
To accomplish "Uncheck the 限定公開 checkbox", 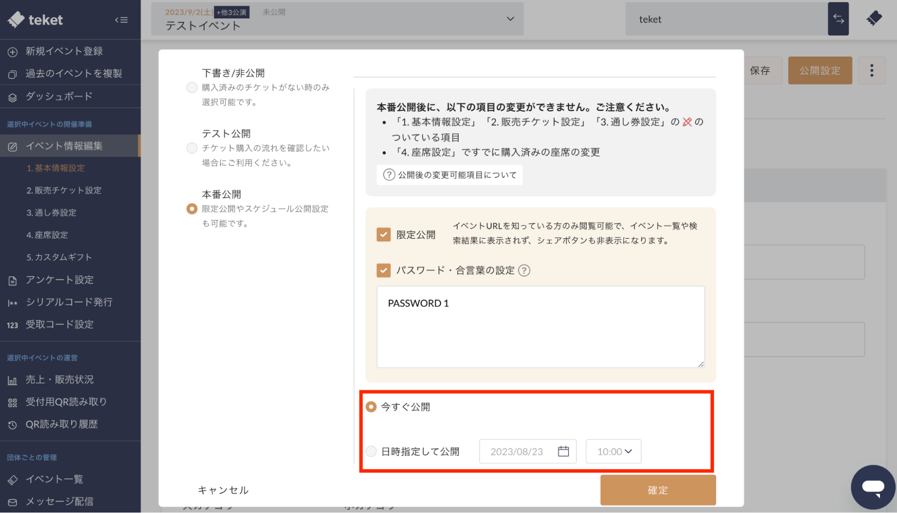I will 383,234.
